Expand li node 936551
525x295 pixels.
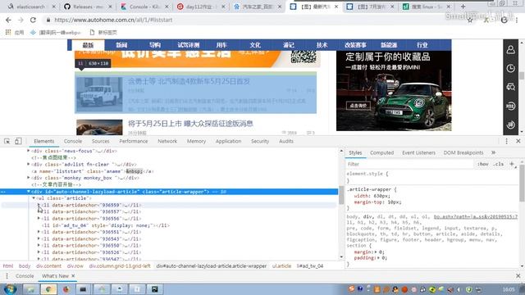(x=39, y=232)
